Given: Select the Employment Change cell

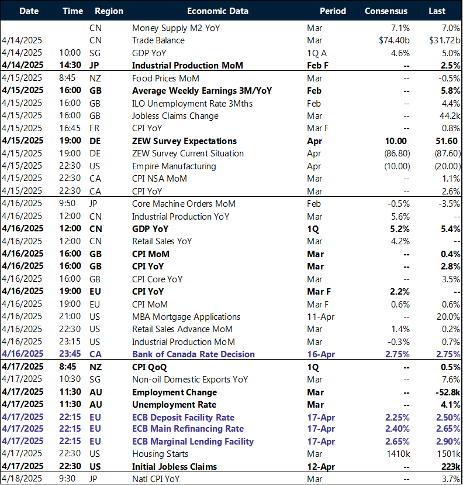Looking at the screenshot, I should click(174, 392).
